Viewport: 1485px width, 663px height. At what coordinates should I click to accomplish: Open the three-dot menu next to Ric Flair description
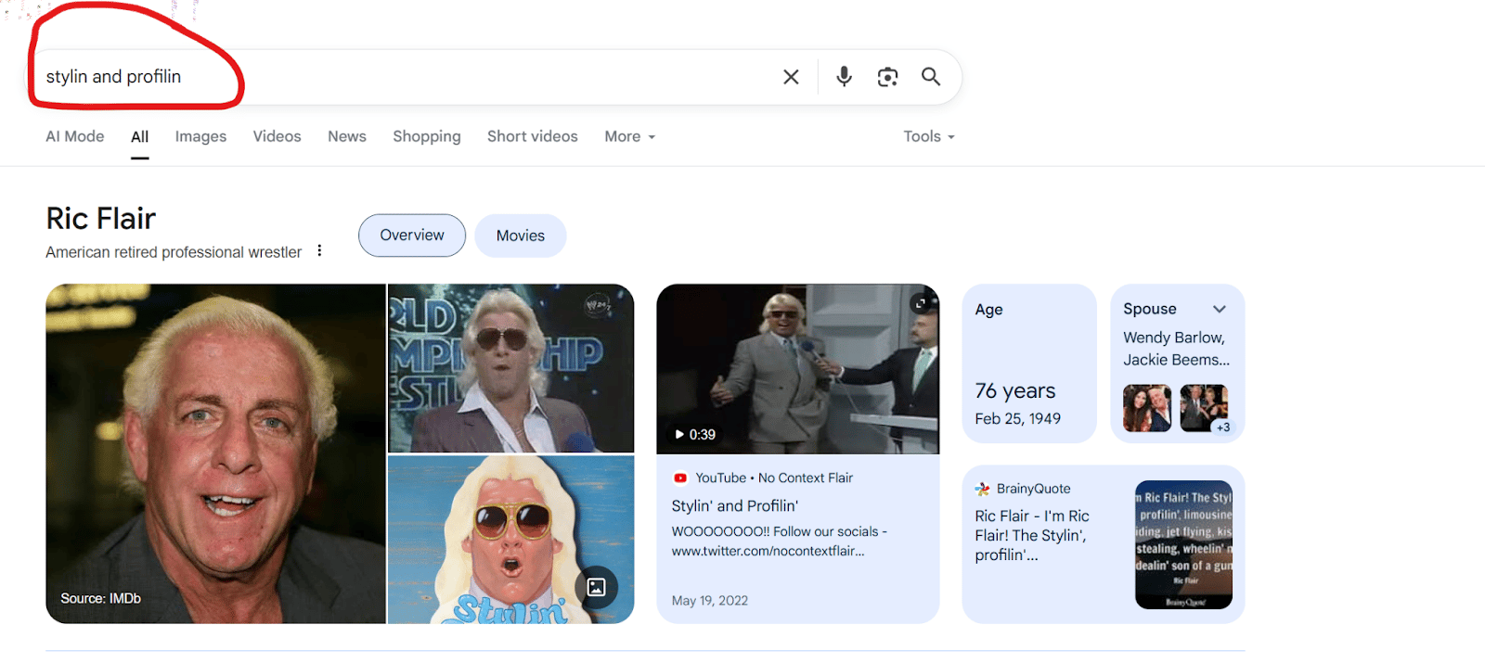coord(319,250)
